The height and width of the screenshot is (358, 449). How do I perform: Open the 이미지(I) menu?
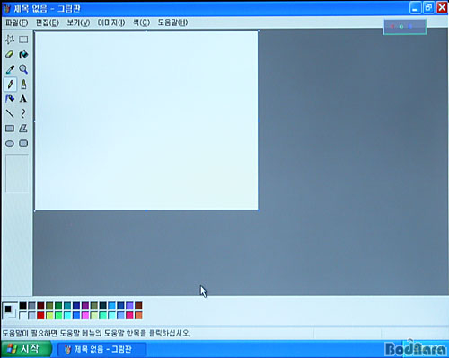pyautogui.click(x=111, y=22)
